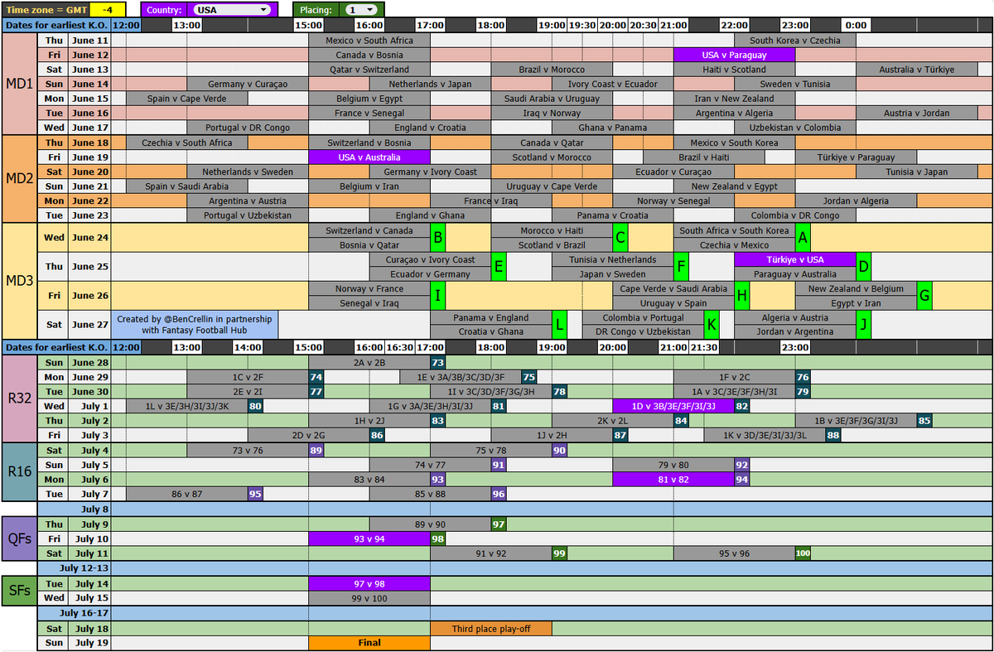This screenshot has width=994, height=652.
Task: Select Argentina v Austria match cell
Action: tap(248, 200)
